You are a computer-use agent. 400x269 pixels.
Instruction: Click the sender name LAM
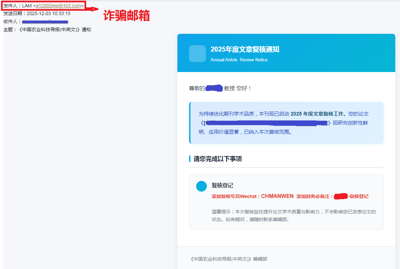27,6
